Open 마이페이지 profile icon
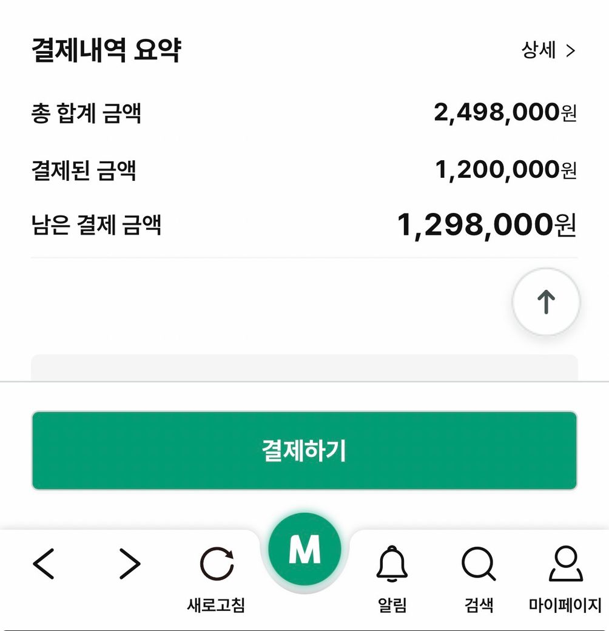This screenshot has width=609, height=631. (565, 564)
